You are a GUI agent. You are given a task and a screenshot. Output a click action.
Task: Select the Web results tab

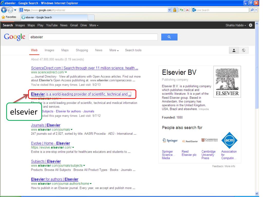(34, 50)
